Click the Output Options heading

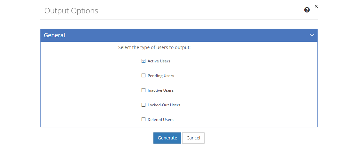pyautogui.click(x=71, y=11)
